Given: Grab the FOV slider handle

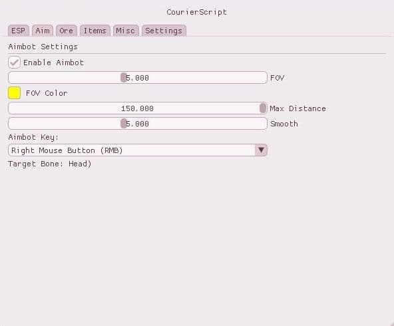Looking at the screenshot, I should 123,78.
